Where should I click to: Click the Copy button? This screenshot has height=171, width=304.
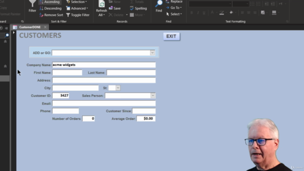tap(3, 8)
